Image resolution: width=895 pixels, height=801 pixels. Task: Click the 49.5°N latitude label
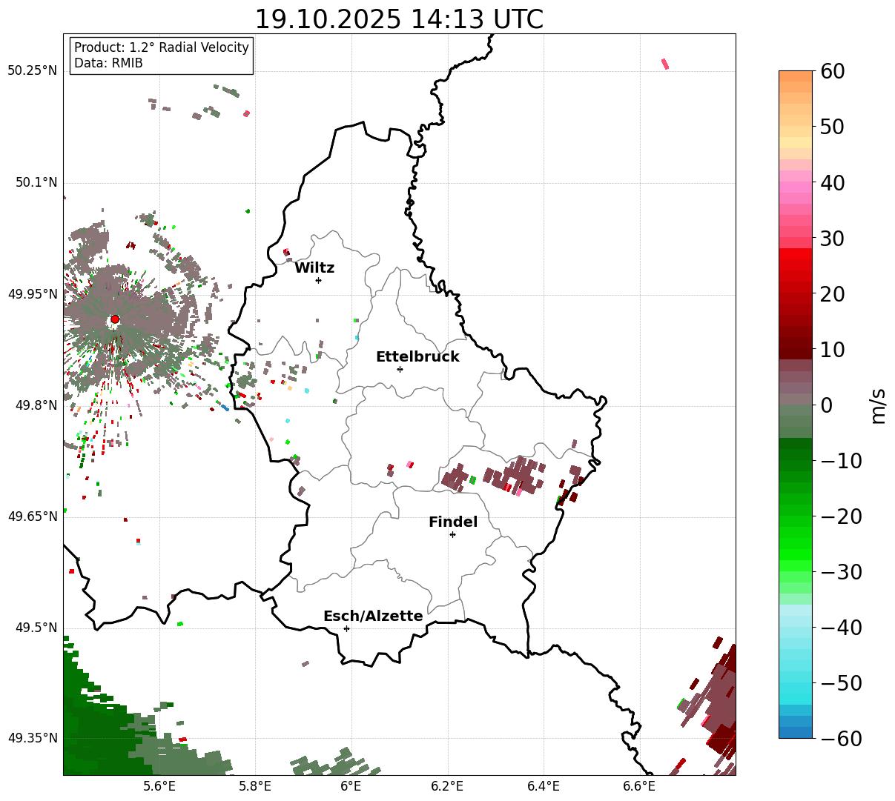click(36, 628)
